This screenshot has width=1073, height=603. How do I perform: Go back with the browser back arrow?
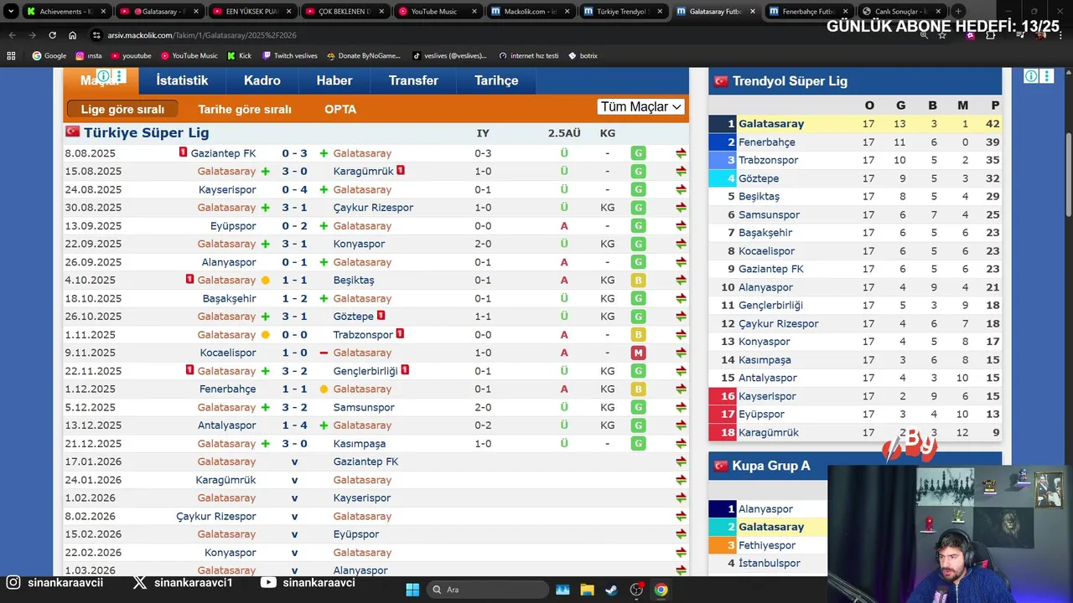coord(12,35)
